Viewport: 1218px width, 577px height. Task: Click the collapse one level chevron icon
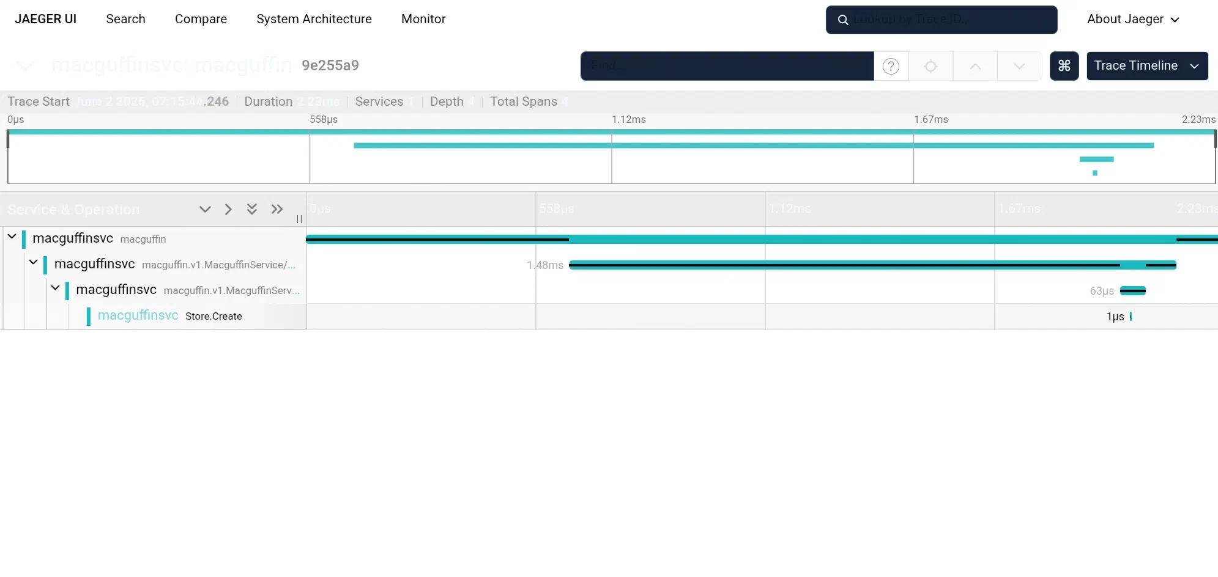click(x=228, y=209)
